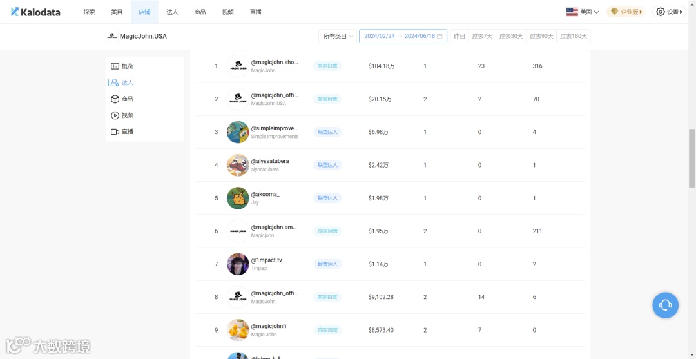Click the MagicJohn.USA shop logo
The image size is (696, 359).
pos(112,36)
